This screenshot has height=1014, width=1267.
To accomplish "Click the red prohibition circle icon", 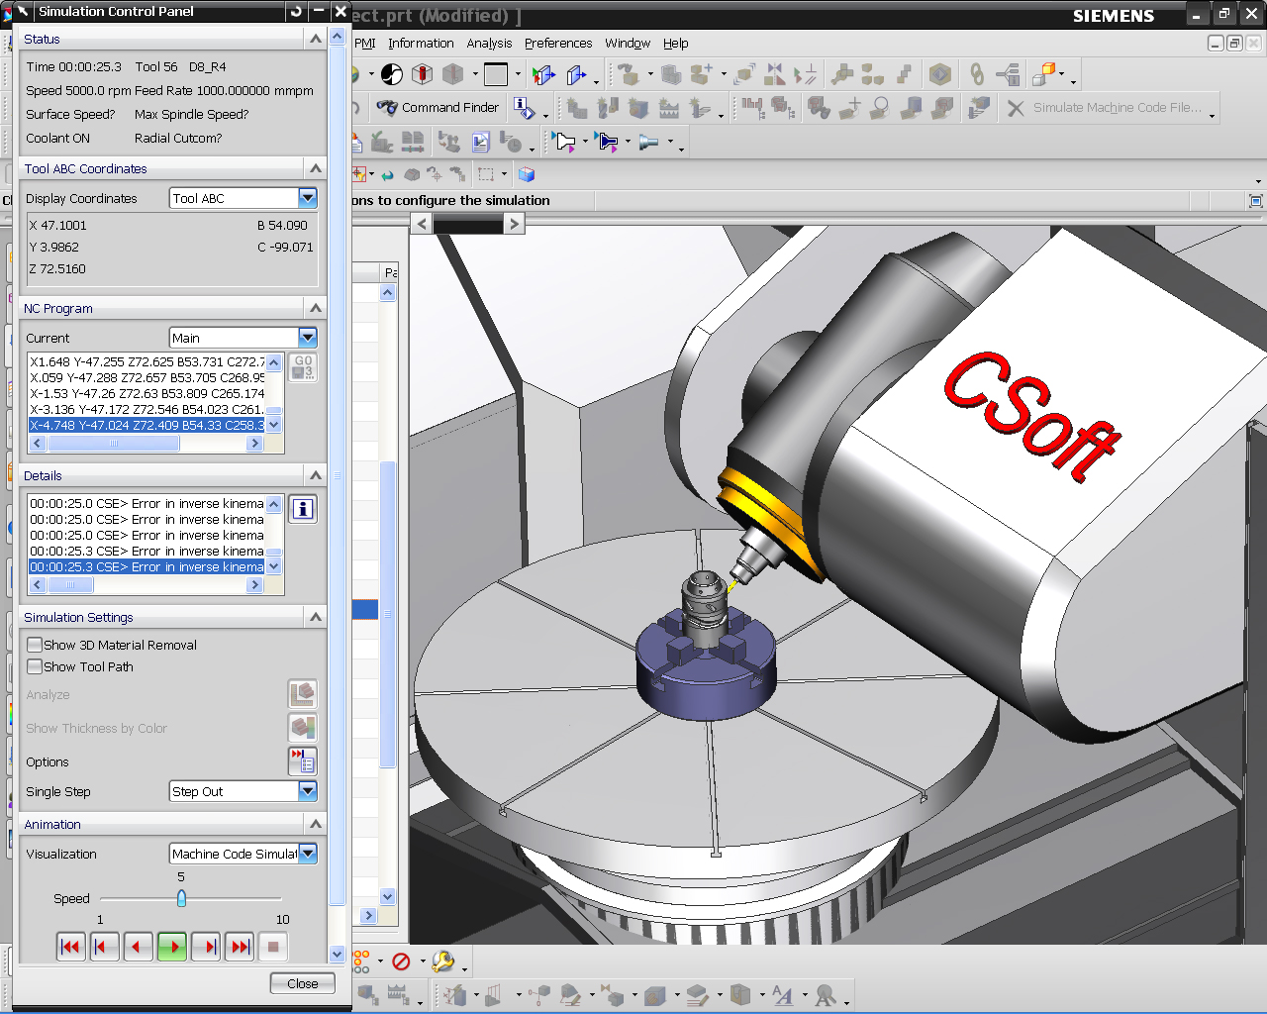I will pos(401,962).
